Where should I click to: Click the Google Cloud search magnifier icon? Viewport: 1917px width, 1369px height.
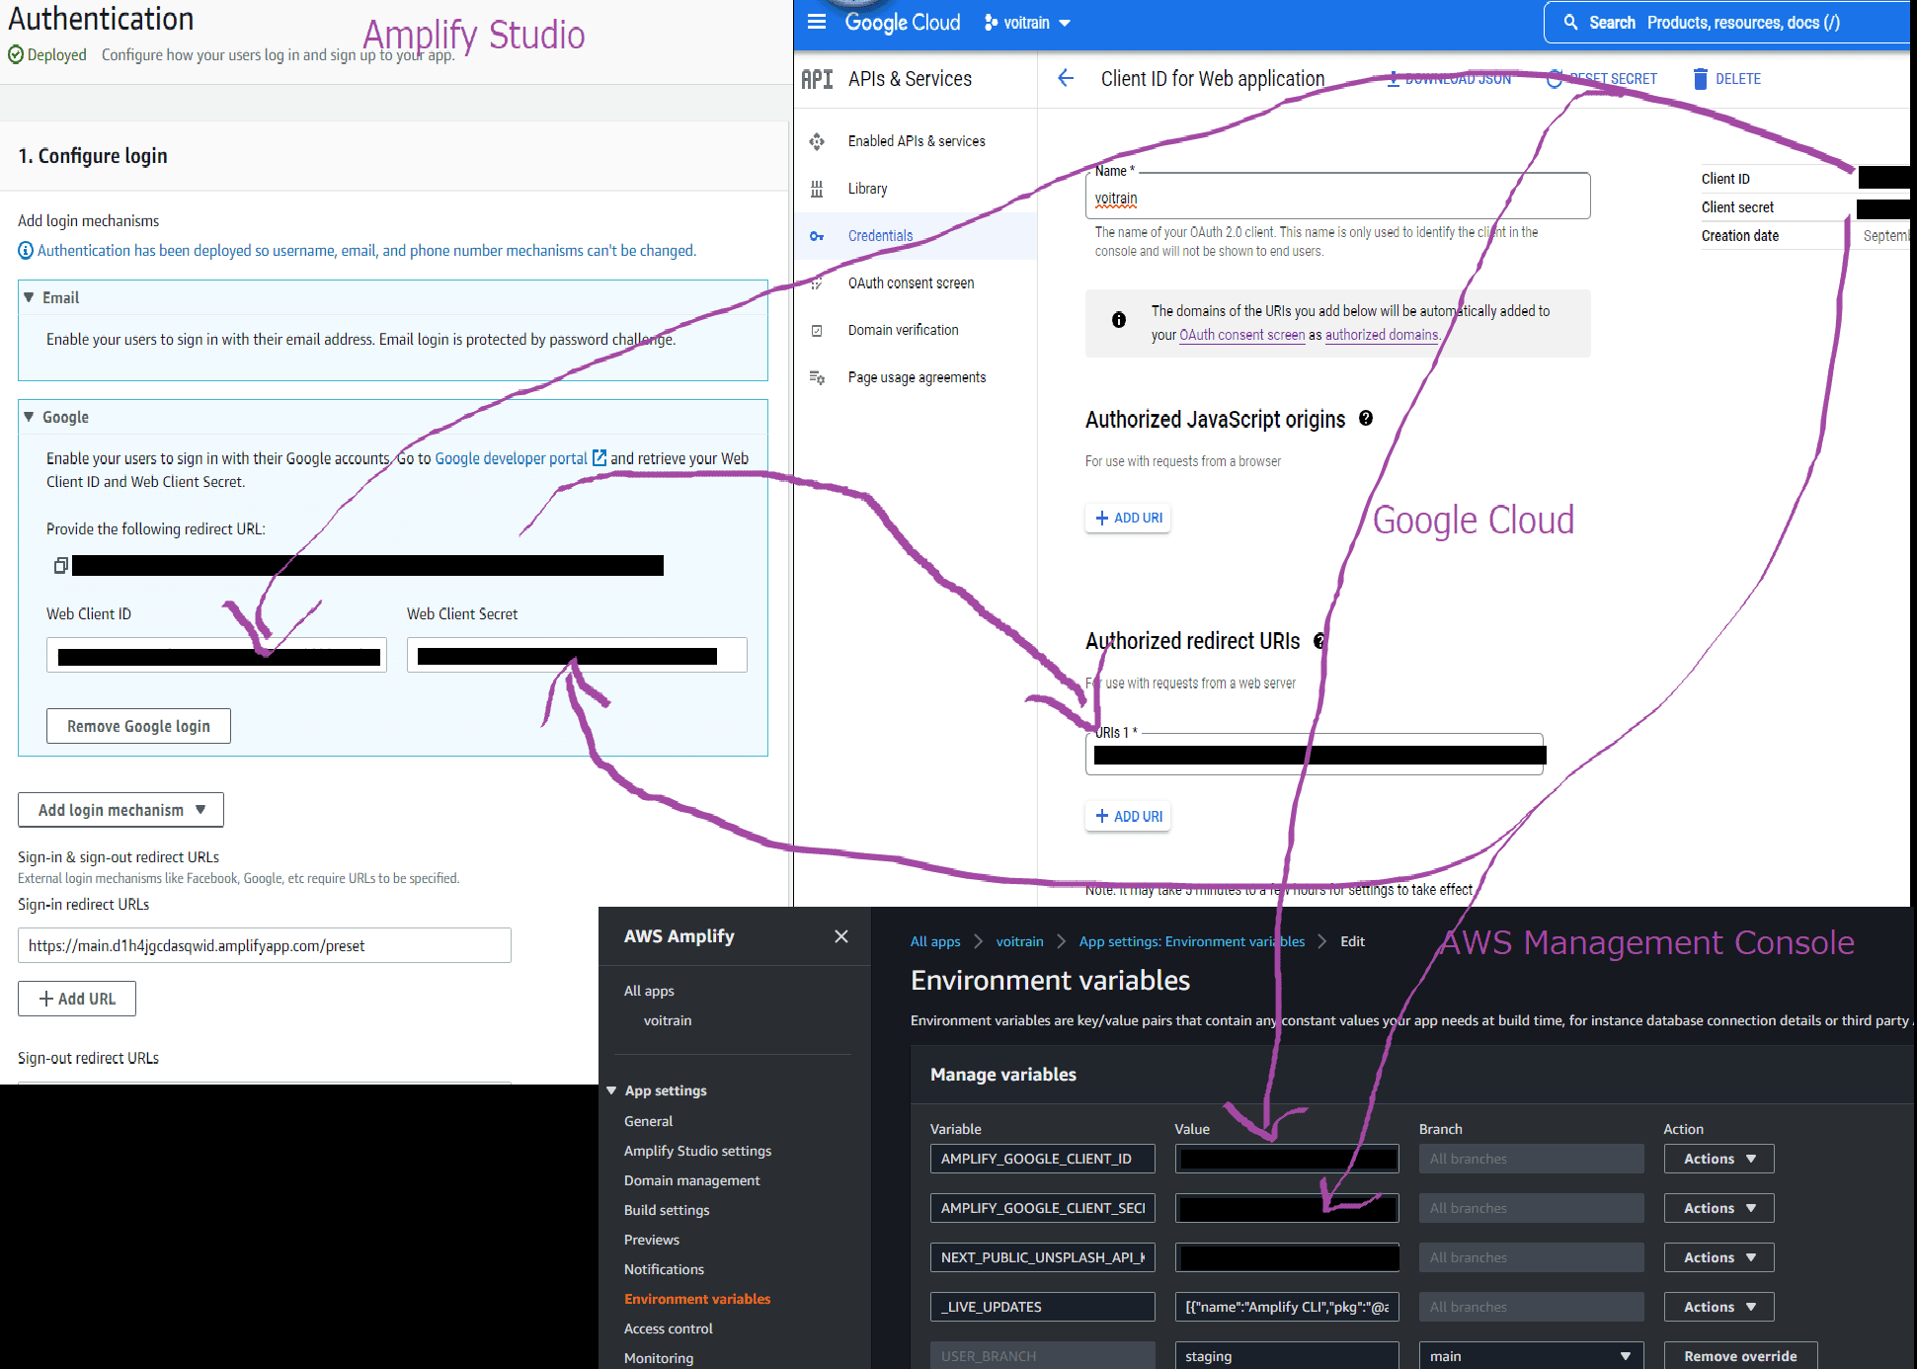coord(1570,22)
